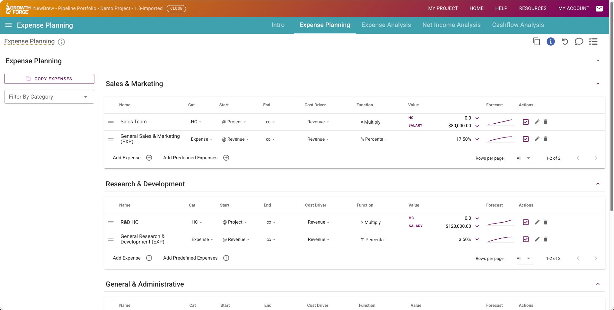Screen dimensions: 614x310
Task: View forecast sparkline for Sales Team
Action: pos(500,122)
